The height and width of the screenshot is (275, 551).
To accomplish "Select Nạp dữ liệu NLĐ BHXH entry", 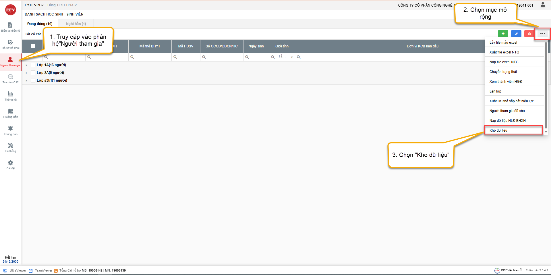I will click(515, 121).
